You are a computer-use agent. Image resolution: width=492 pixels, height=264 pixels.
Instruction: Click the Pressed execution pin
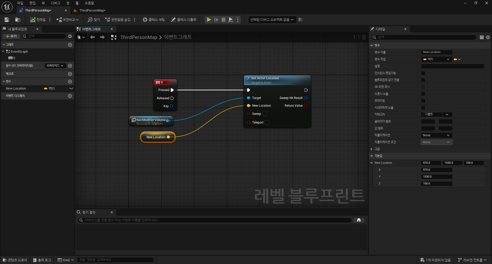coord(172,90)
